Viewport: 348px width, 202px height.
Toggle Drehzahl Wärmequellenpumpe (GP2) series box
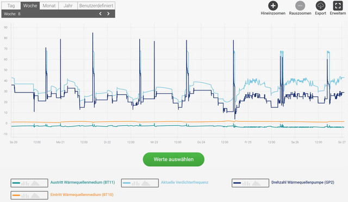click(250, 183)
